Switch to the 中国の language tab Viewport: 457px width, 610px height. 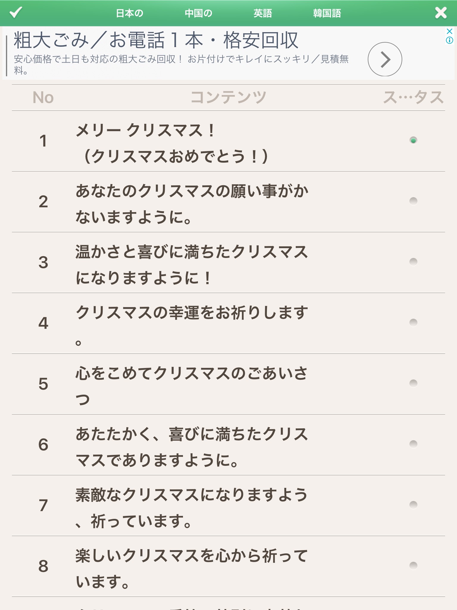[198, 13]
